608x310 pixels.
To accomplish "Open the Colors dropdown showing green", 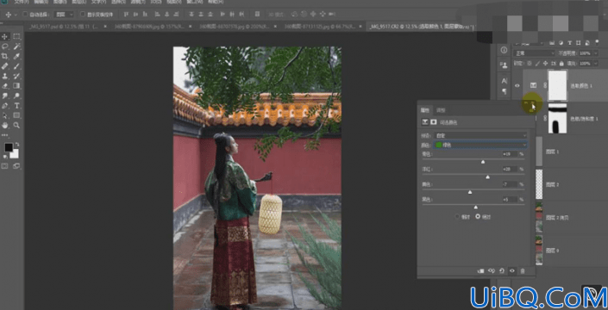I will coord(481,145).
